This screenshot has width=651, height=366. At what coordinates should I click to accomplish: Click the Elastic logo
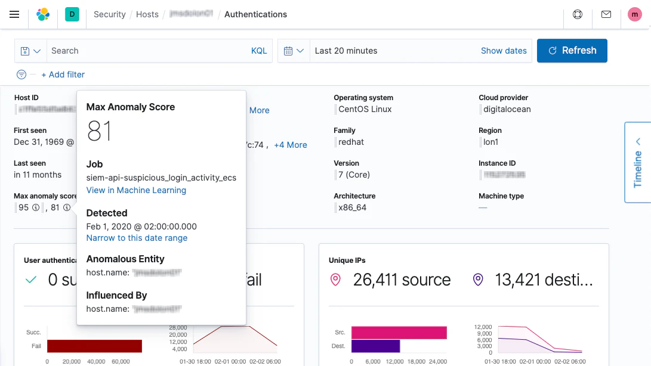[42, 14]
